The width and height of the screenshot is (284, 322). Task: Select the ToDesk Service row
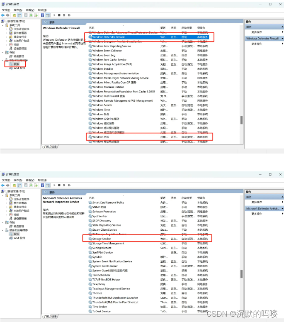pos(148,311)
